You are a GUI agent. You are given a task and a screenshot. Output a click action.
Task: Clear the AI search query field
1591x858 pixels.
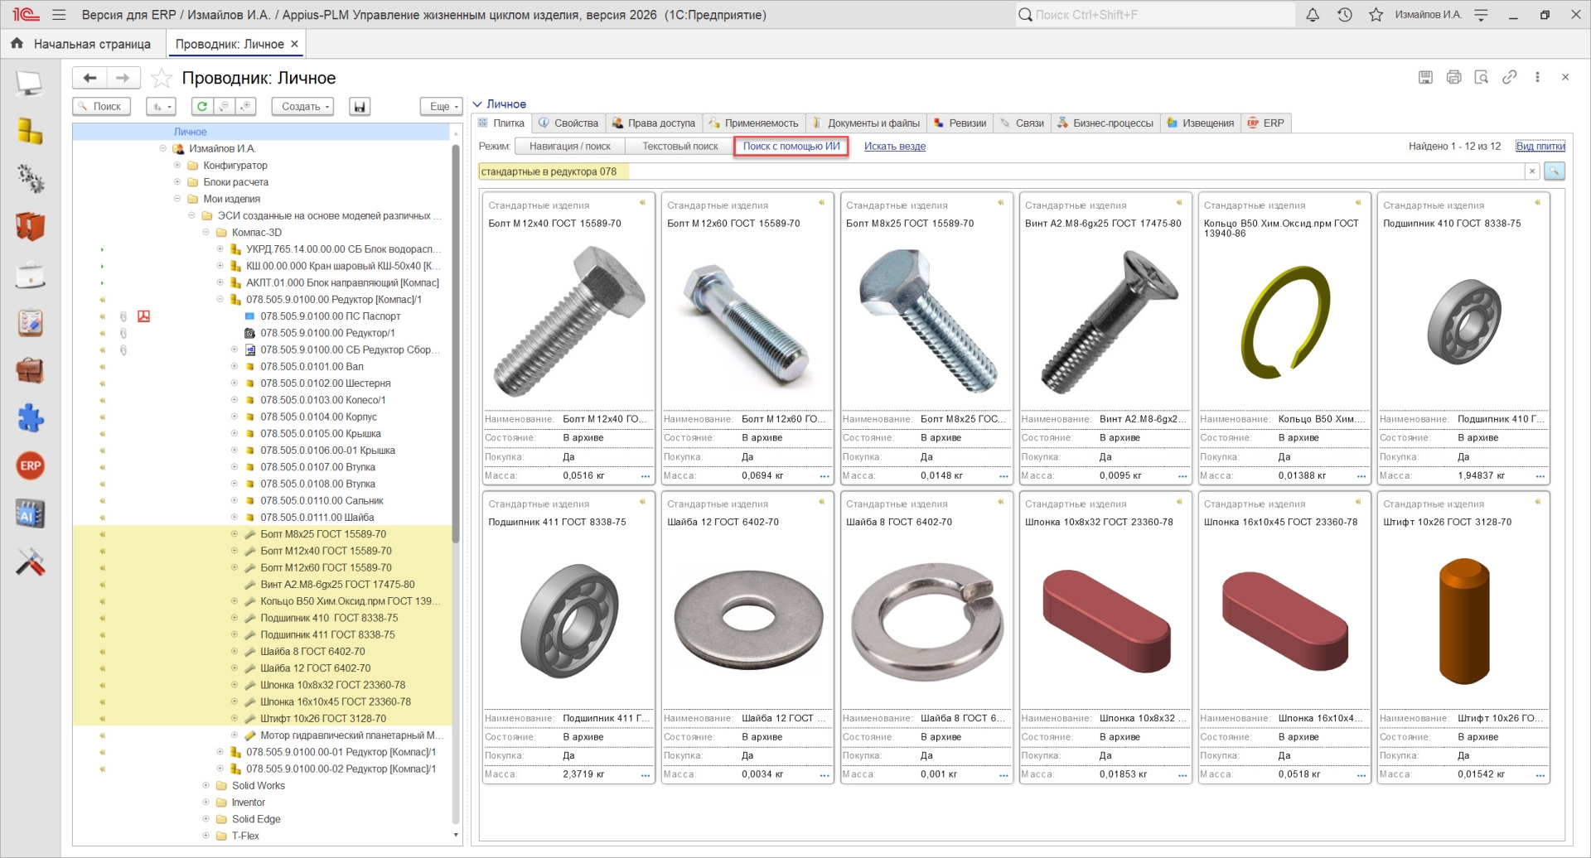click(1532, 171)
